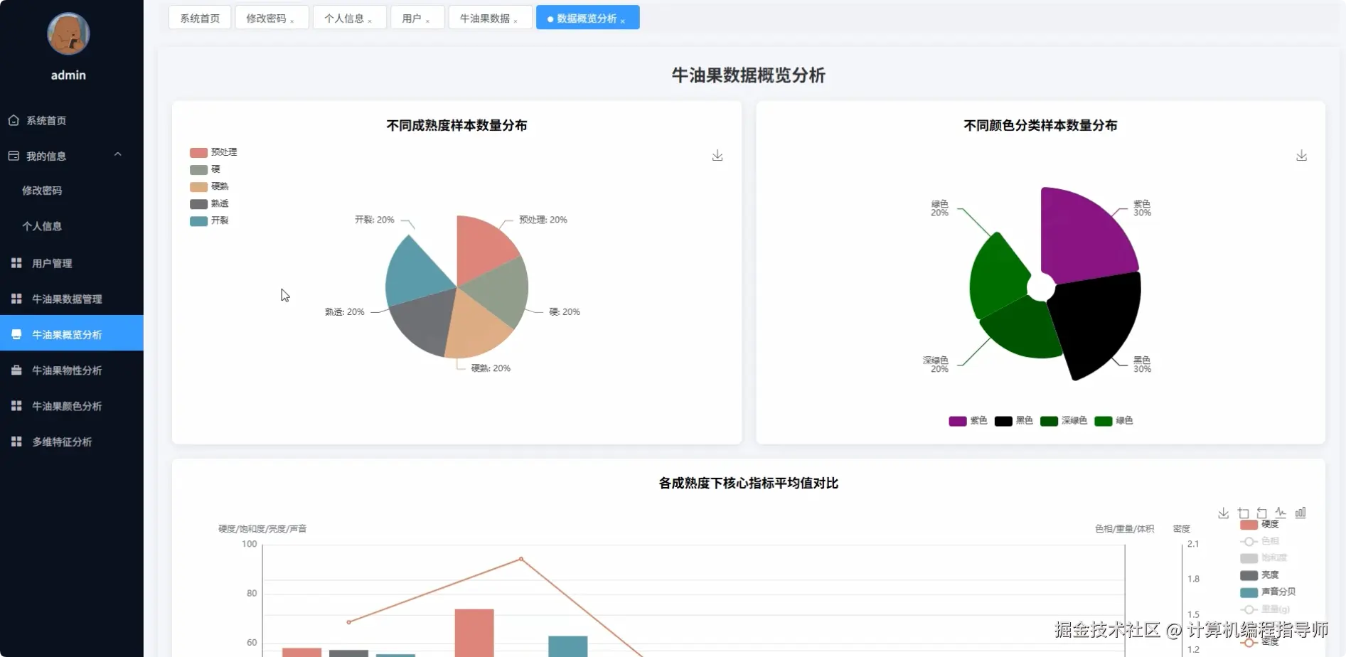Toggle 黑色 in the color chart legend
Screen dimensions: 1346x657
[1013, 421]
